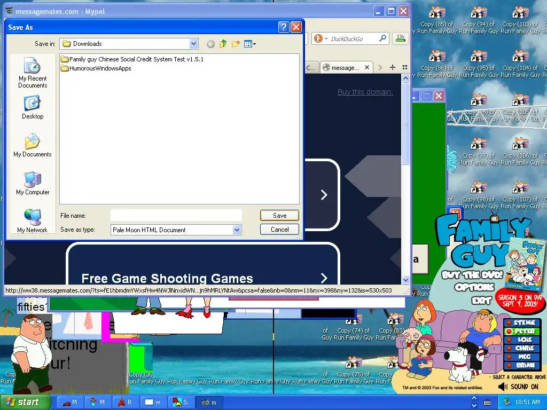Click the keyboard icon in the taskbar
547x410 pixels.
[x=487, y=403]
